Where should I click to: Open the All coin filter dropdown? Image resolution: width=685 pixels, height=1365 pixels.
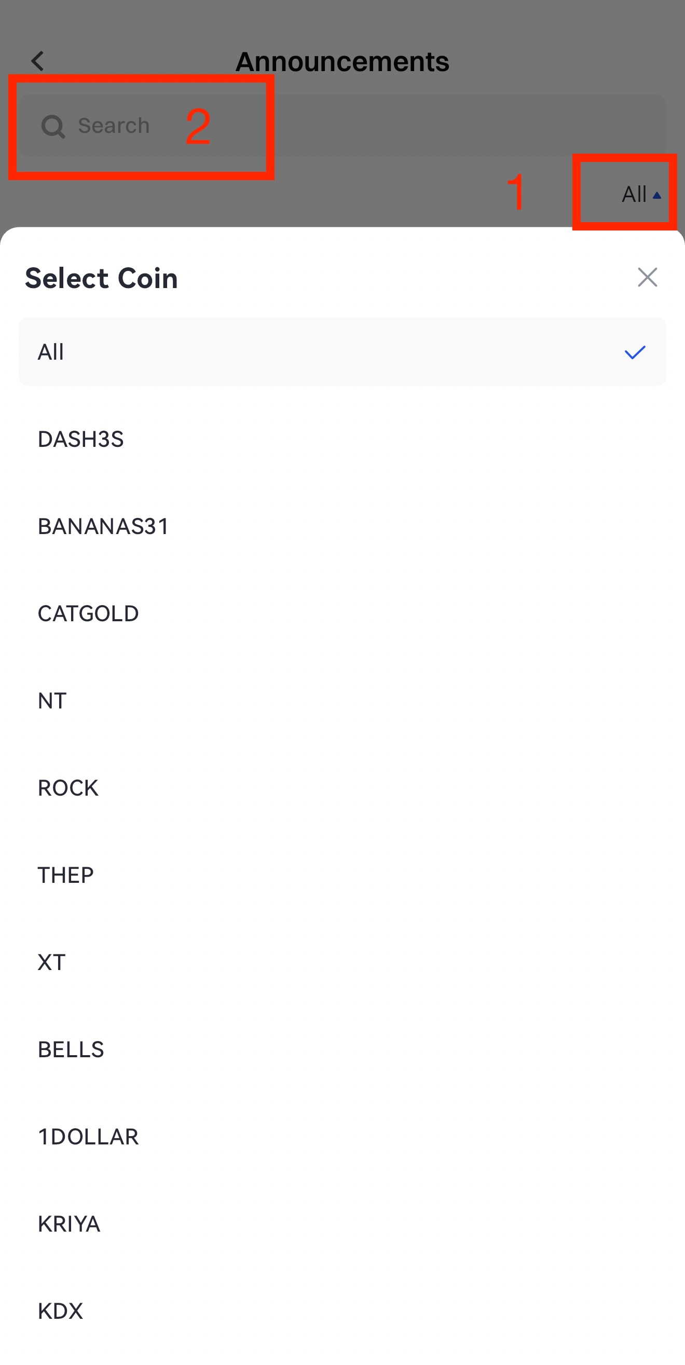coord(634,195)
